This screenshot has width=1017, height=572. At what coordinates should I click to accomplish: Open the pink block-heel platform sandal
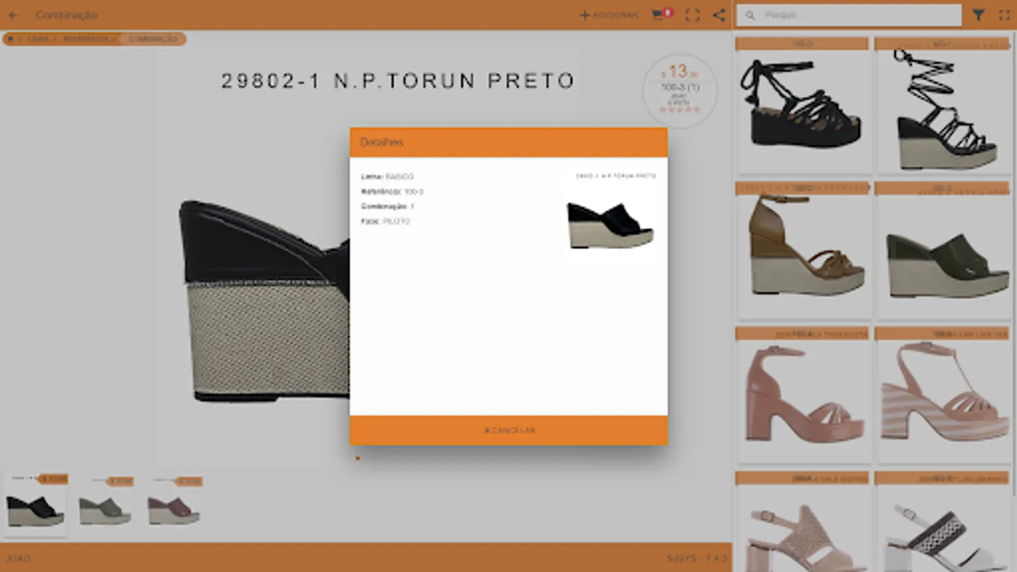pyautogui.click(x=803, y=395)
